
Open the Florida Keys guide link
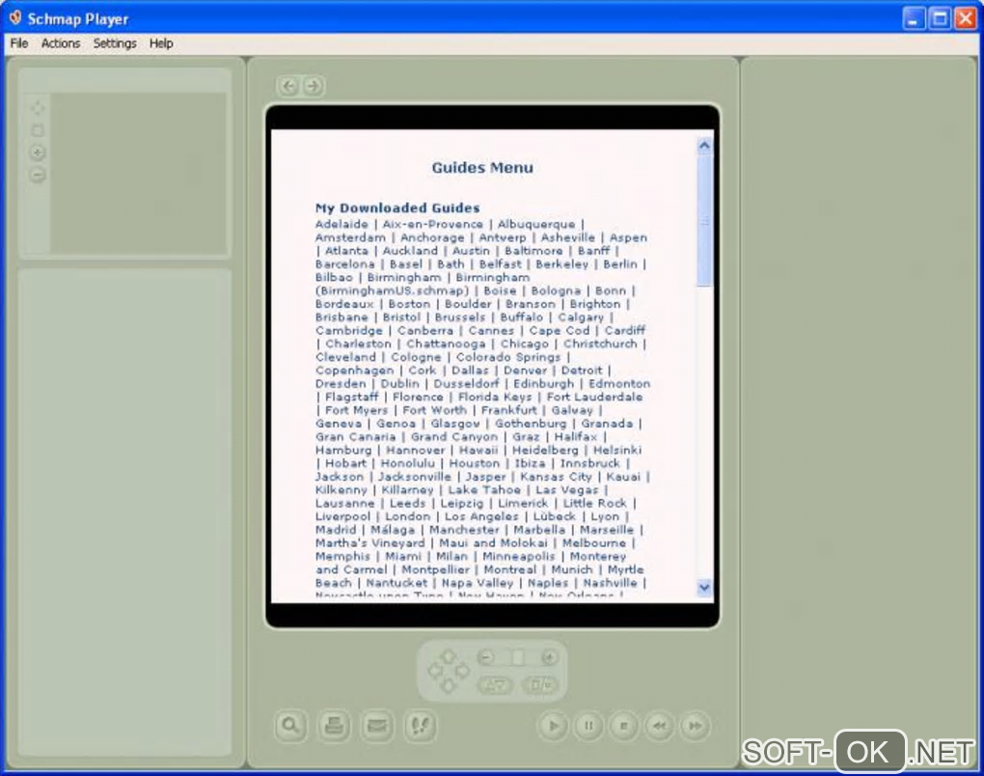pyautogui.click(x=495, y=397)
